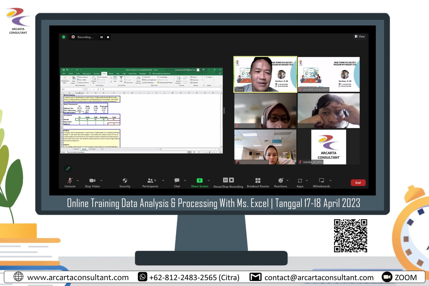Image resolution: width=429 pixels, height=286 pixels.
Task: Open Breakout Rooms
Action: pos(258,181)
